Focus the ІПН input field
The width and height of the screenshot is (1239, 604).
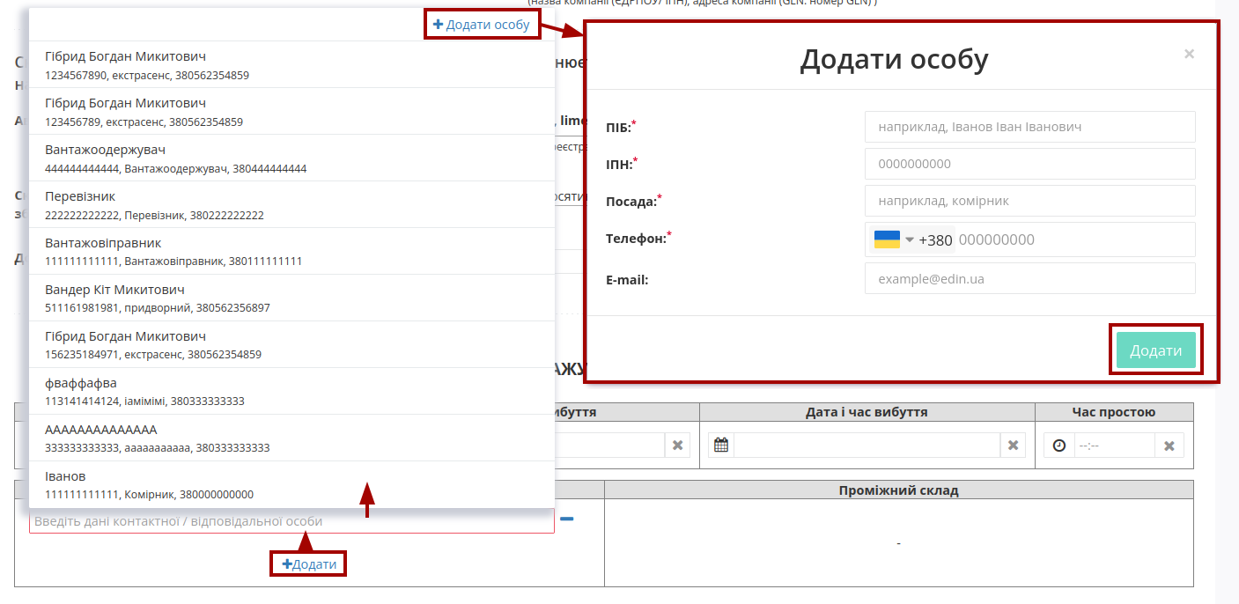(1030, 164)
